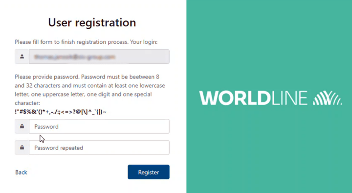Click the green branding panel background above the logo

pos(269,45)
